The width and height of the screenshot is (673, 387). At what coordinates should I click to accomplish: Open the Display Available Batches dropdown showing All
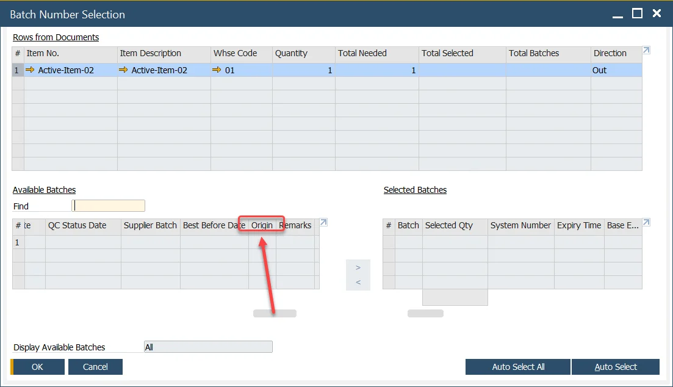[208, 346]
